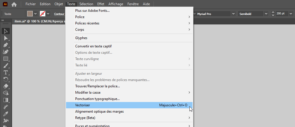Click disabled Texte curviligne entry

[129, 59]
